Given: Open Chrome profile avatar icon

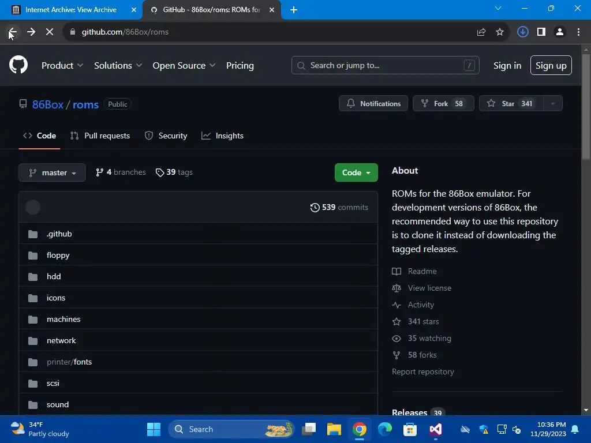Looking at the screenshot, I should click(560, 32).
